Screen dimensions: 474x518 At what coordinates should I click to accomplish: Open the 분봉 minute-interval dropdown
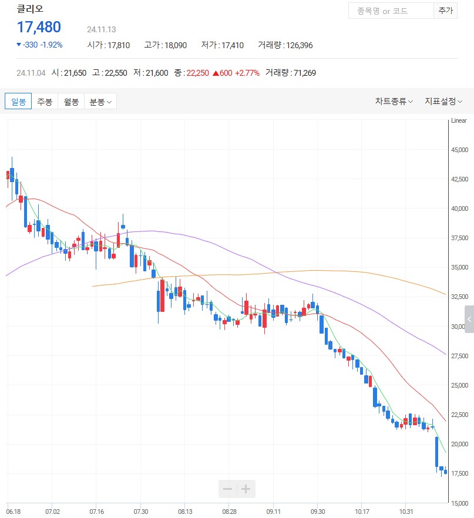(100, 102)
